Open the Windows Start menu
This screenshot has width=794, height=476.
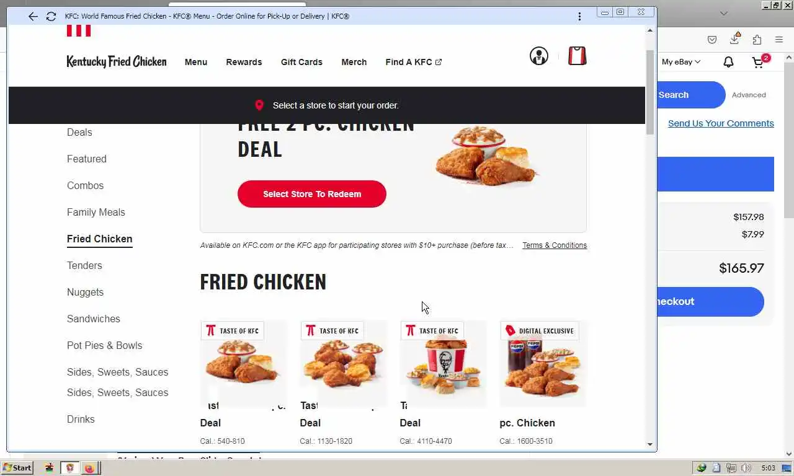pos(17,468)
